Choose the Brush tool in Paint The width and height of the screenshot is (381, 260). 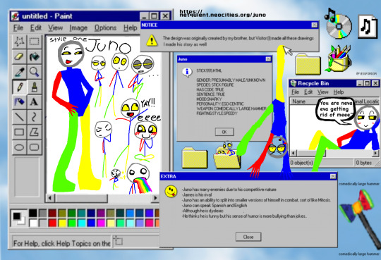[x=35, y=87]
